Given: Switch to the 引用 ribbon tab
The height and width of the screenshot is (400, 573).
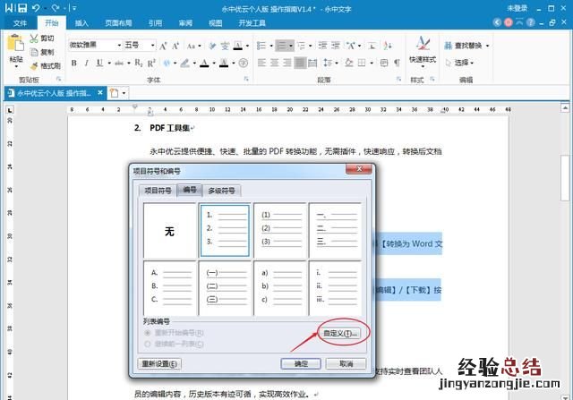Looking at the screenshot, I should pos(155,23).
